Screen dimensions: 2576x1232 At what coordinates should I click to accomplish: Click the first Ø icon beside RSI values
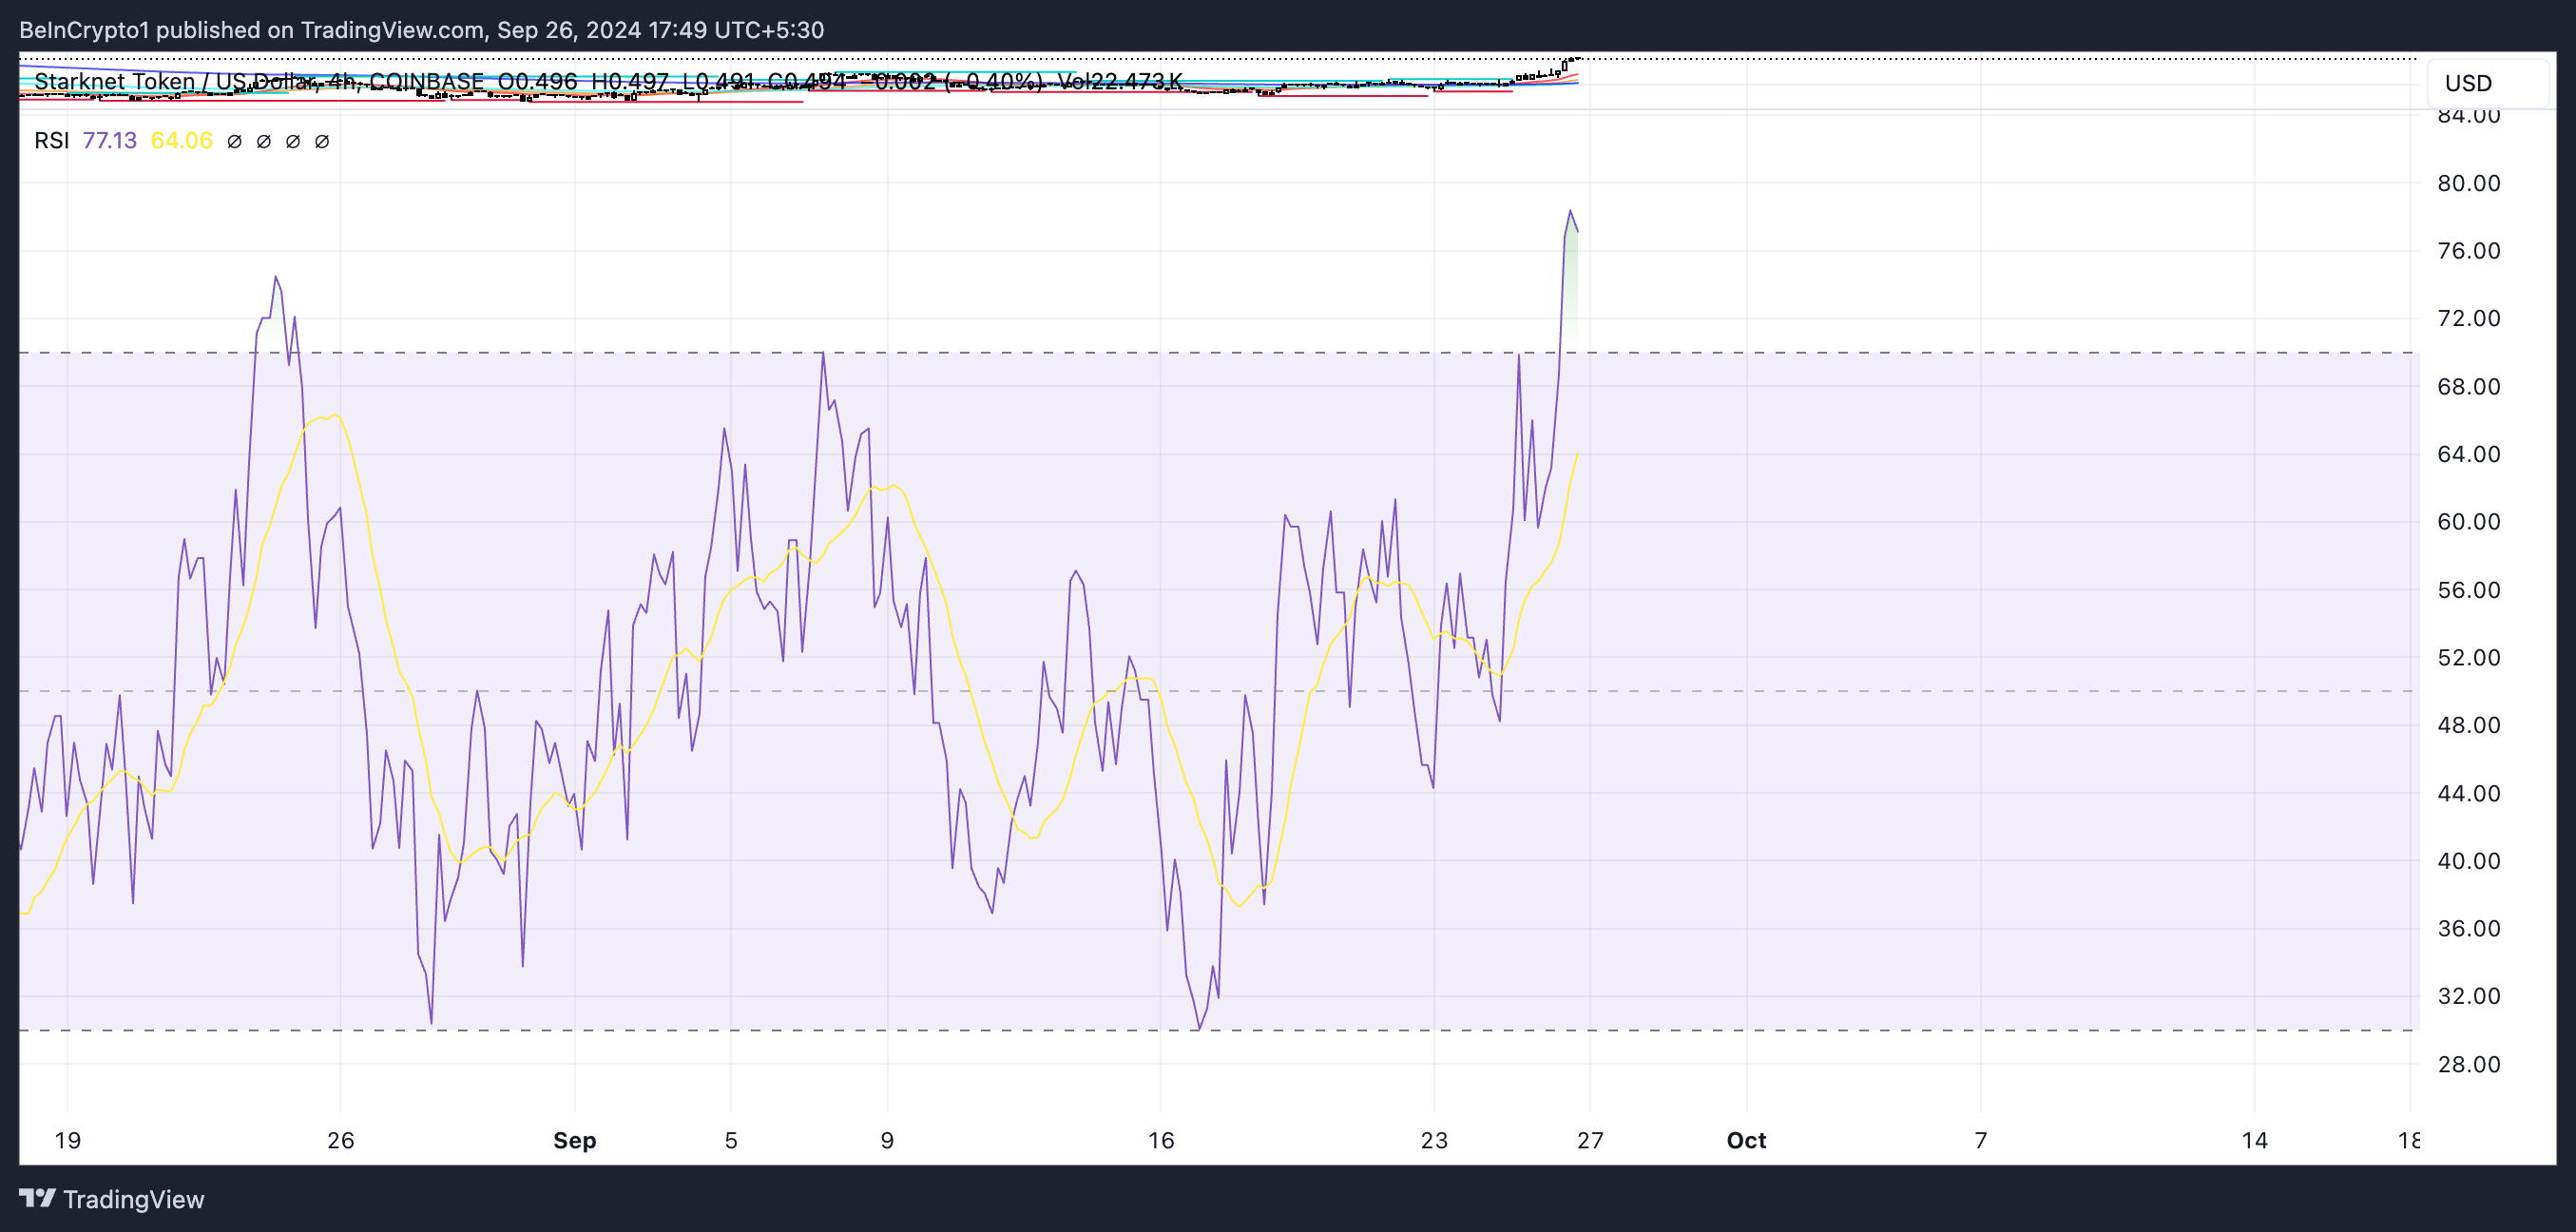point(233,141)
